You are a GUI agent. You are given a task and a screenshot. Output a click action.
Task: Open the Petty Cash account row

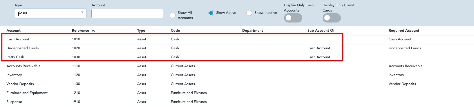(237, 57)
